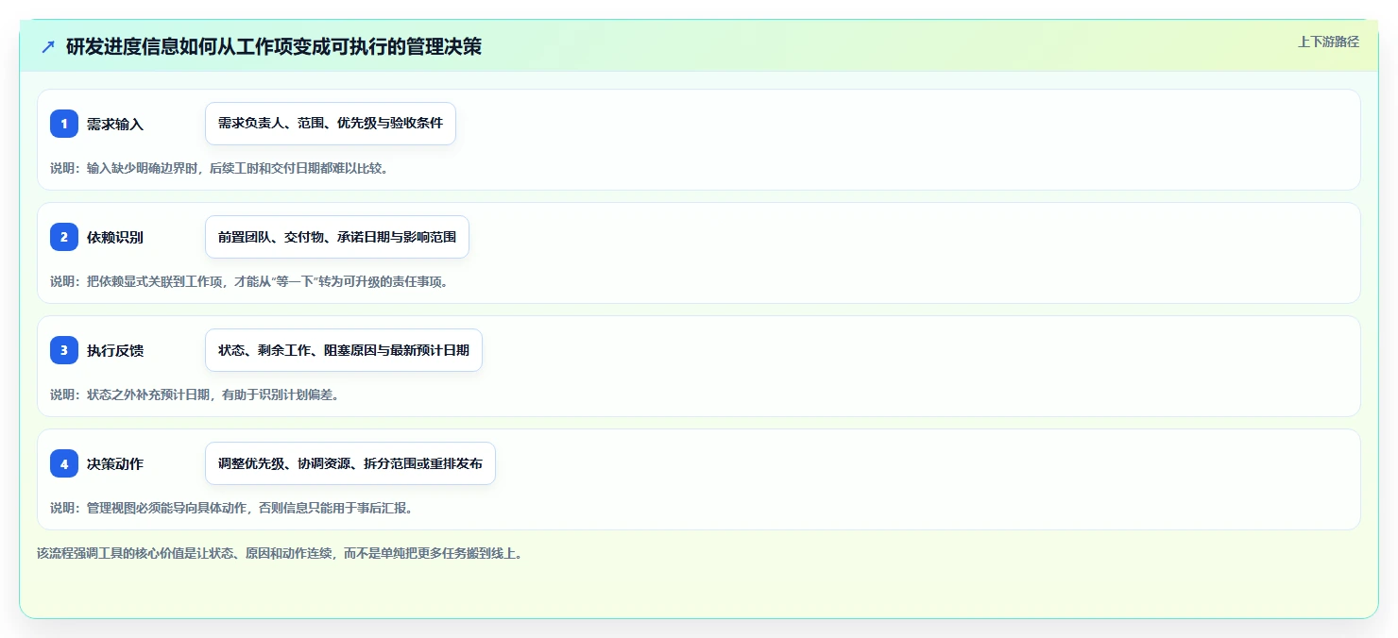This screenshot has height=638, width=1398.
Task: Click the note about 输入缺少明确边界时
Action: 219,168
